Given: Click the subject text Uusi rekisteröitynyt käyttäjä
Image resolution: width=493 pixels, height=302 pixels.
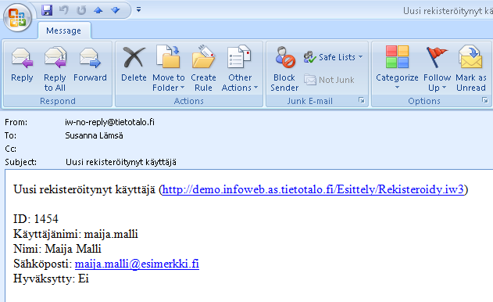Looking at the screenshot, I should [x=121, y=162].
